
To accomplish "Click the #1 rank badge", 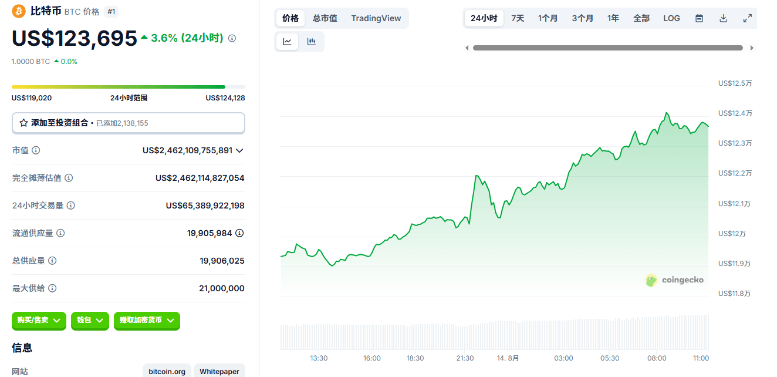I will click(111, 11).
